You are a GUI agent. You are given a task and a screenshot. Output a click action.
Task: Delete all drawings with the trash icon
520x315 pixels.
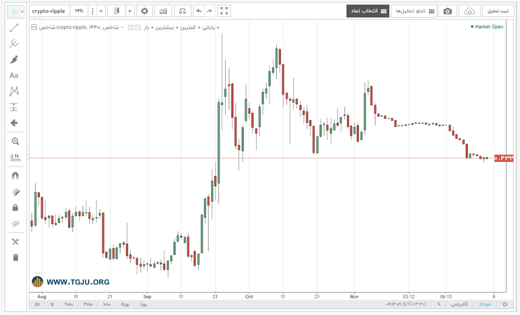pyautogui.click(x=15, y=257)
